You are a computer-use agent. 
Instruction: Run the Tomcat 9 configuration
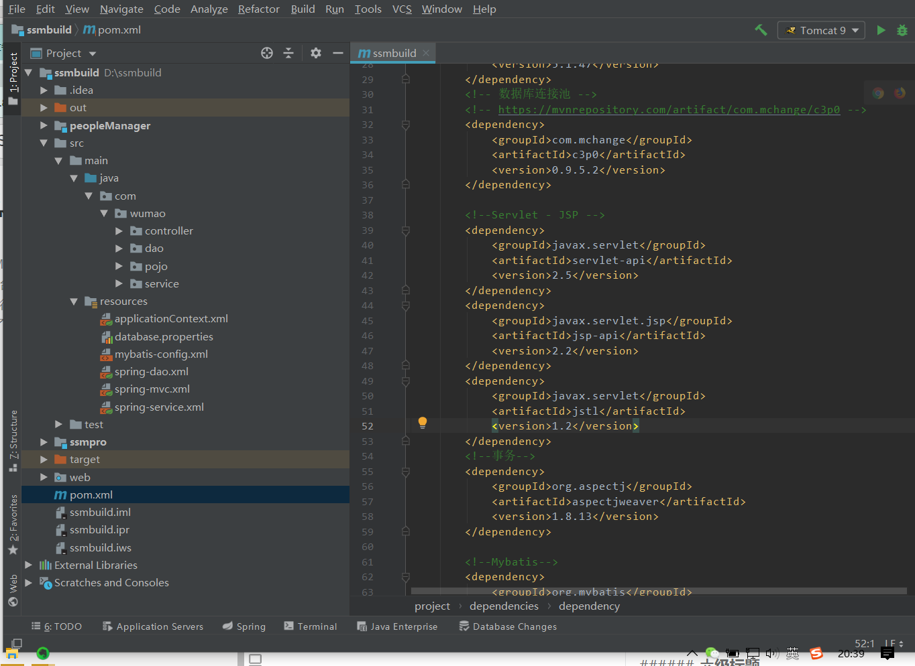881,30
